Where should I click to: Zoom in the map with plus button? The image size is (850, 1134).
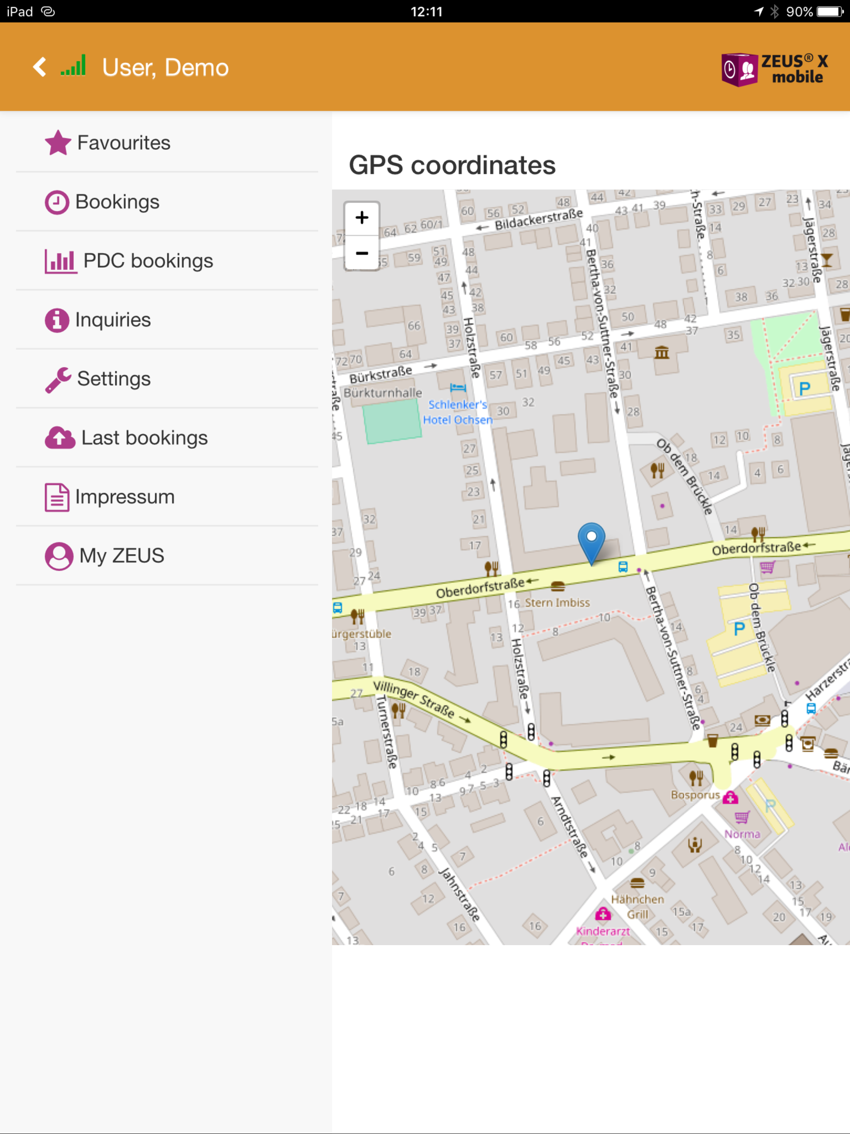coord(362,218)
